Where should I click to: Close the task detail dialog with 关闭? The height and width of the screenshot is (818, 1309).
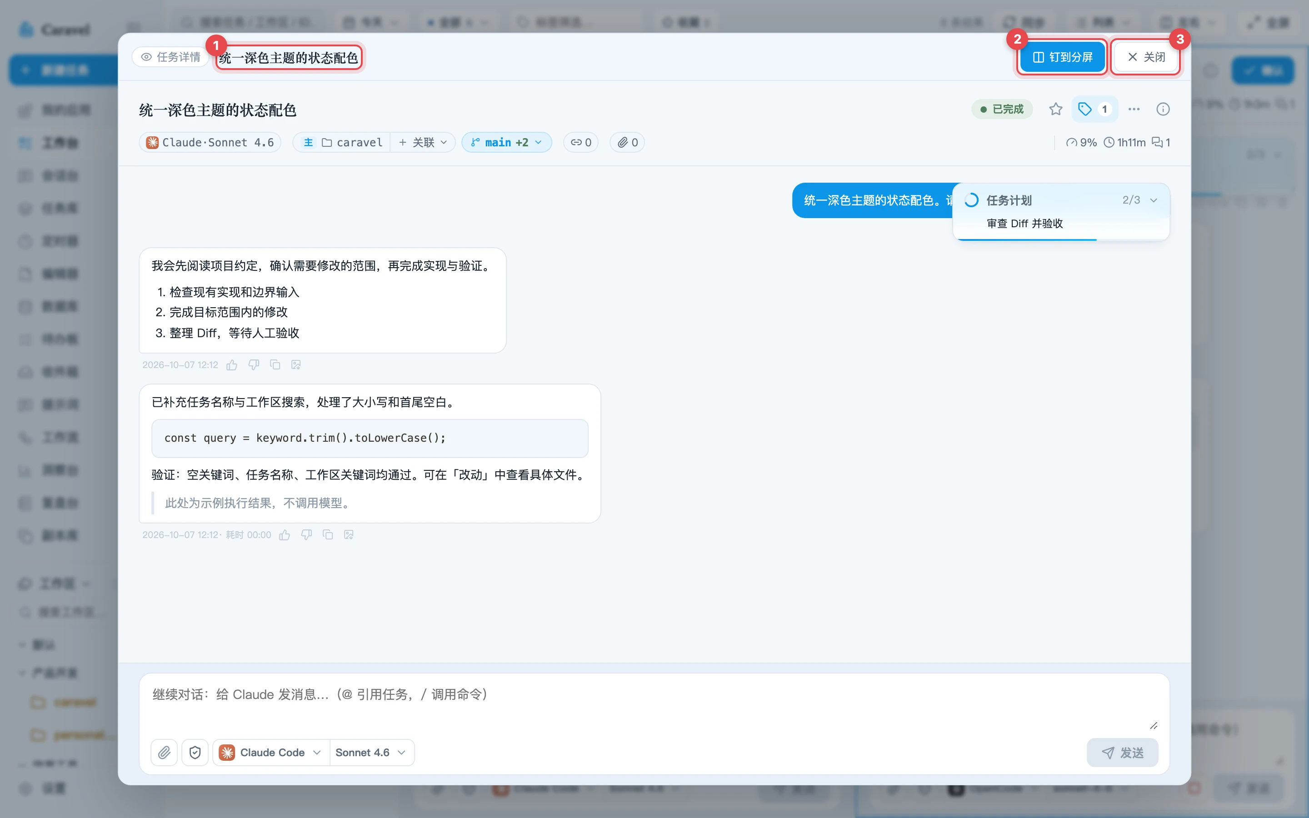tap(1146, 57)
